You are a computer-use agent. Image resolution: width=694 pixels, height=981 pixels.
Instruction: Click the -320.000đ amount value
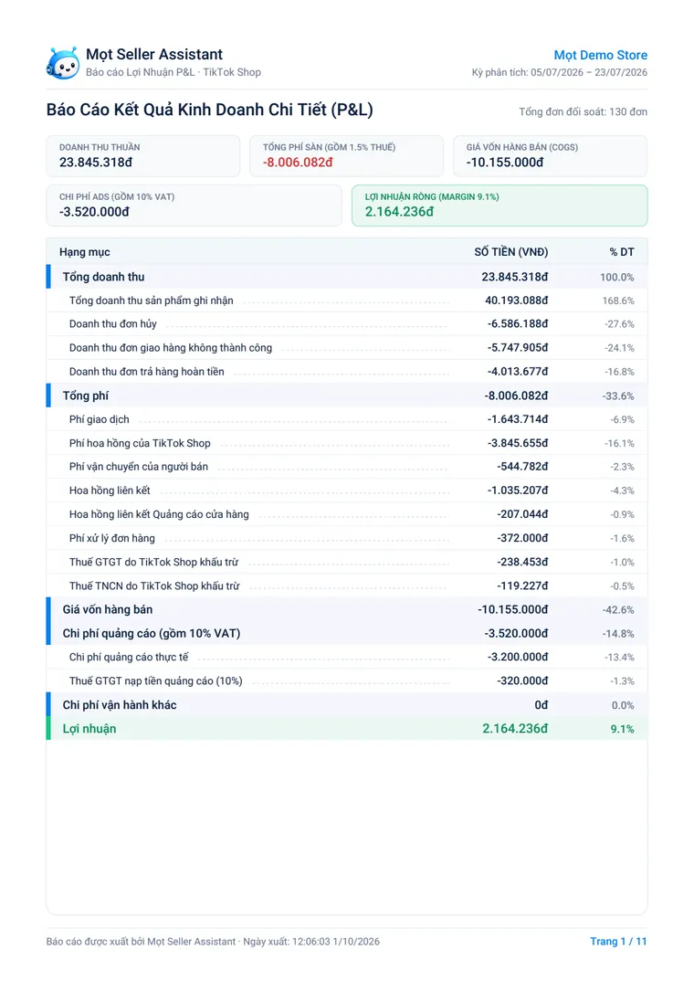(522, 680)
